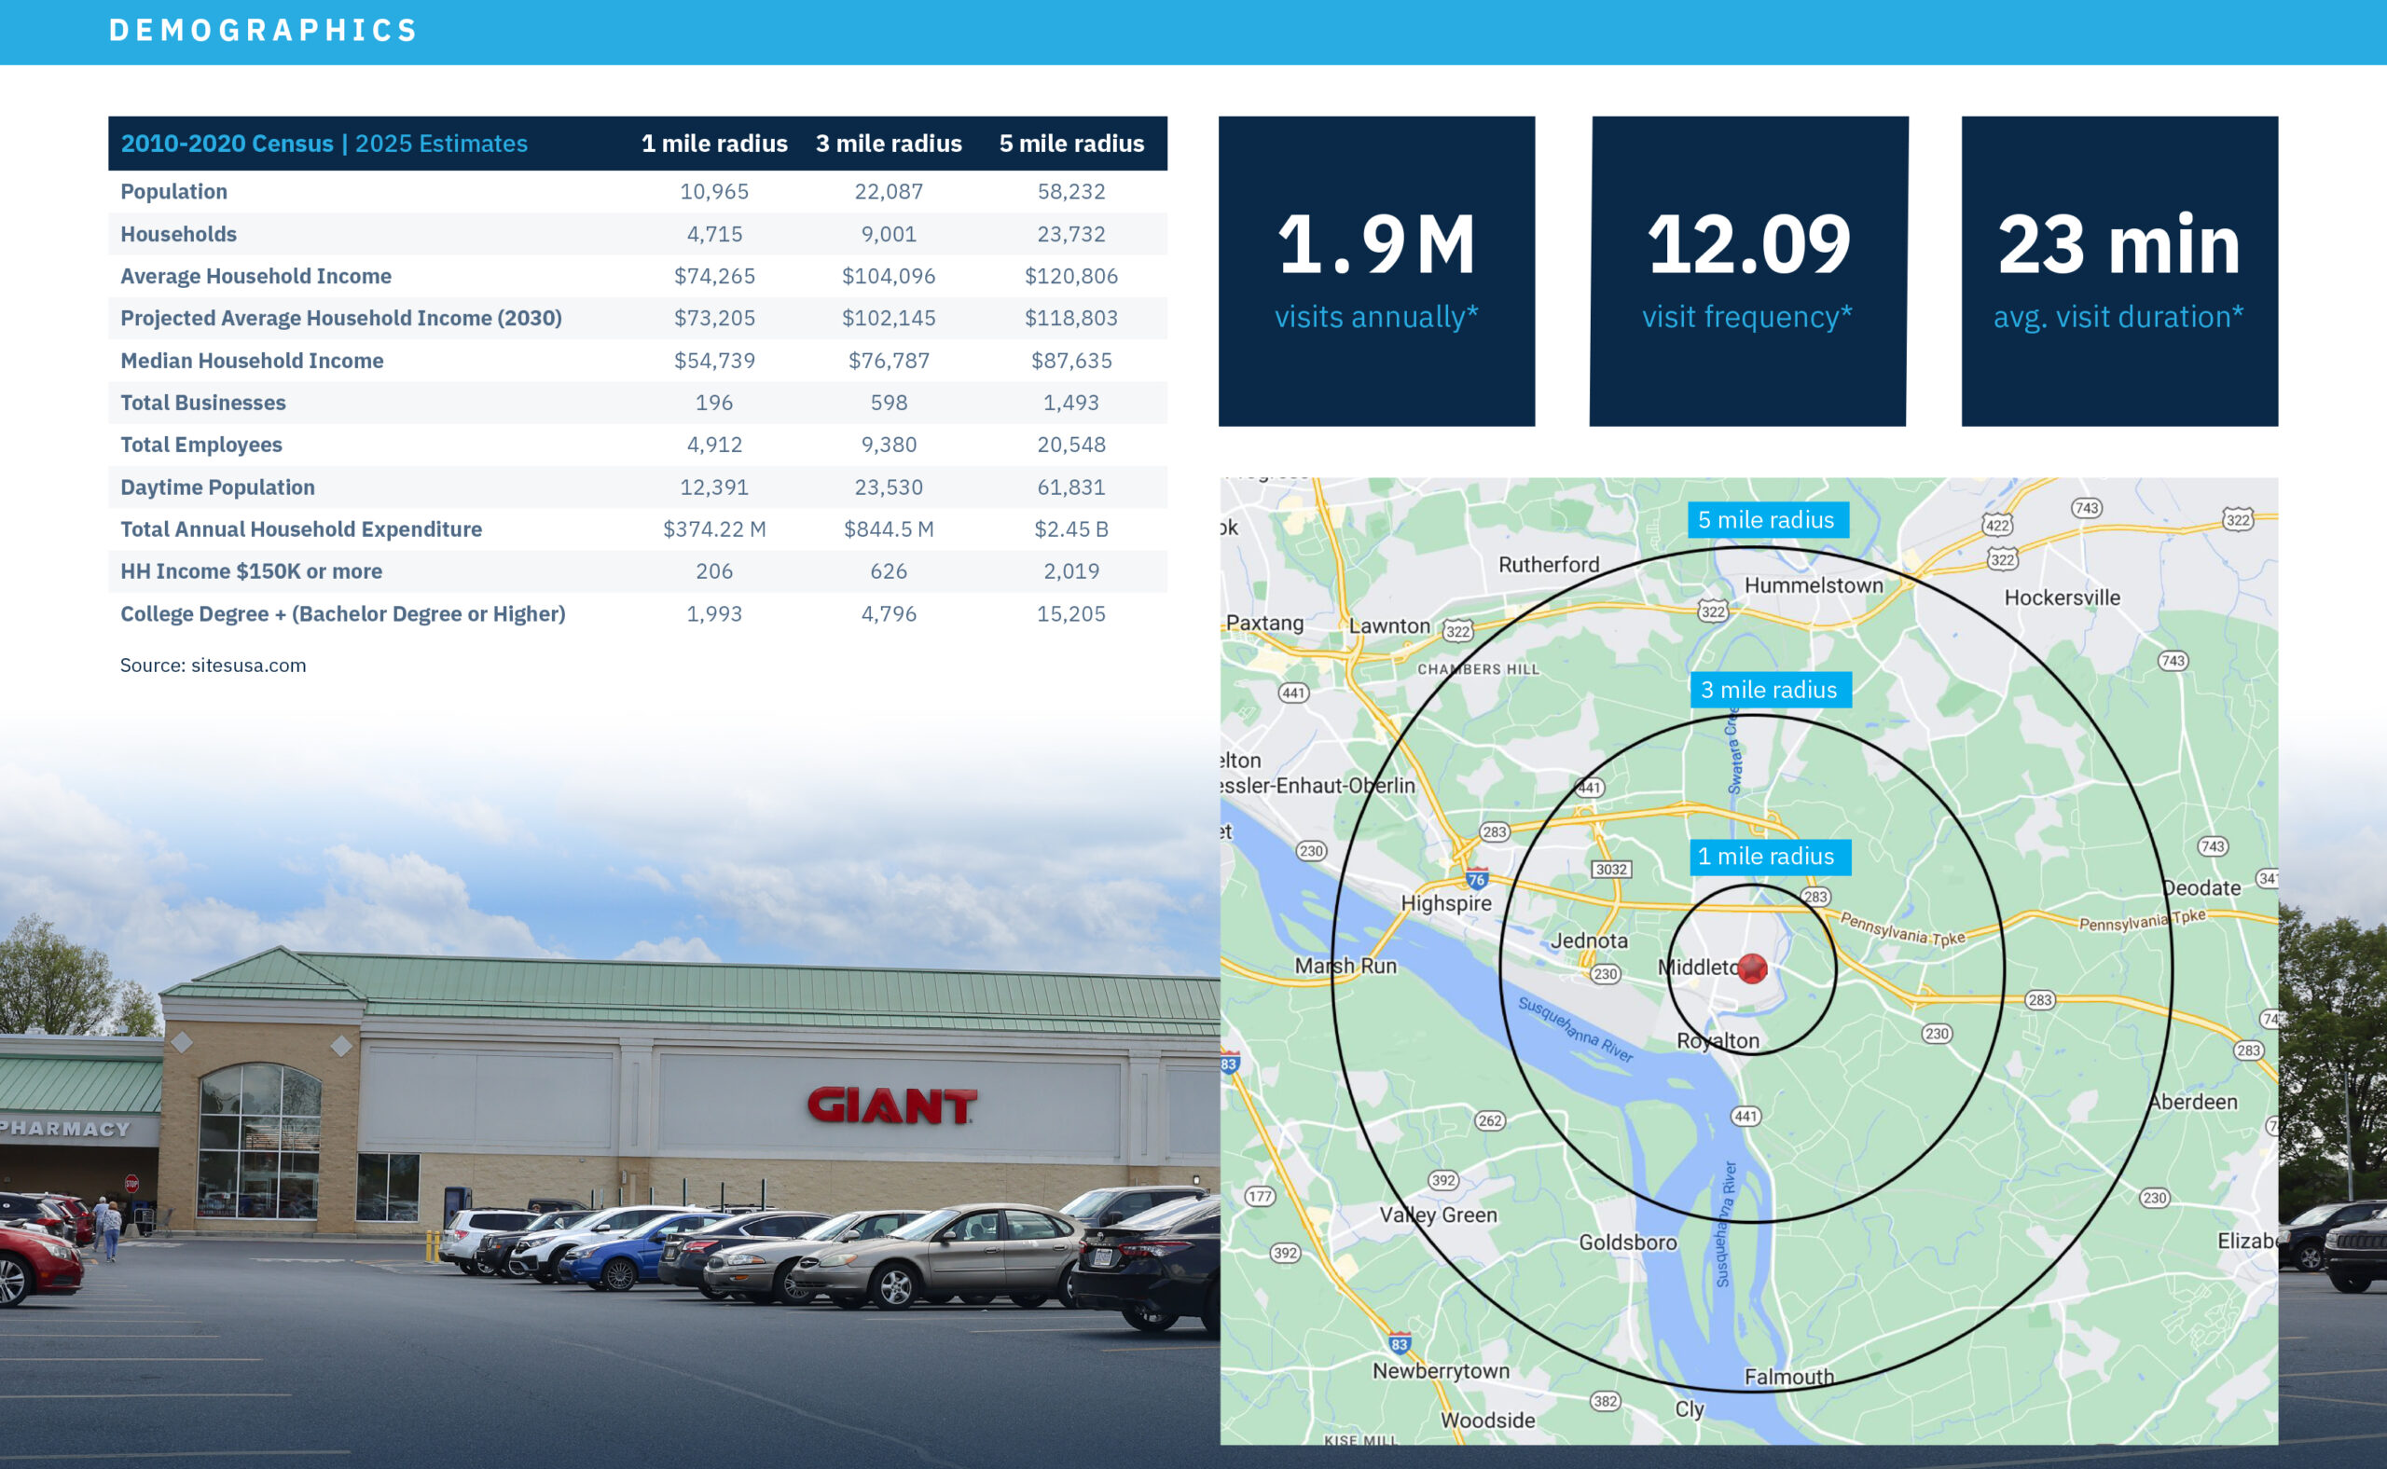Click the 23 min avg. visit duration tile
Screen dimensions: 2387x1469
point(2118,271)
